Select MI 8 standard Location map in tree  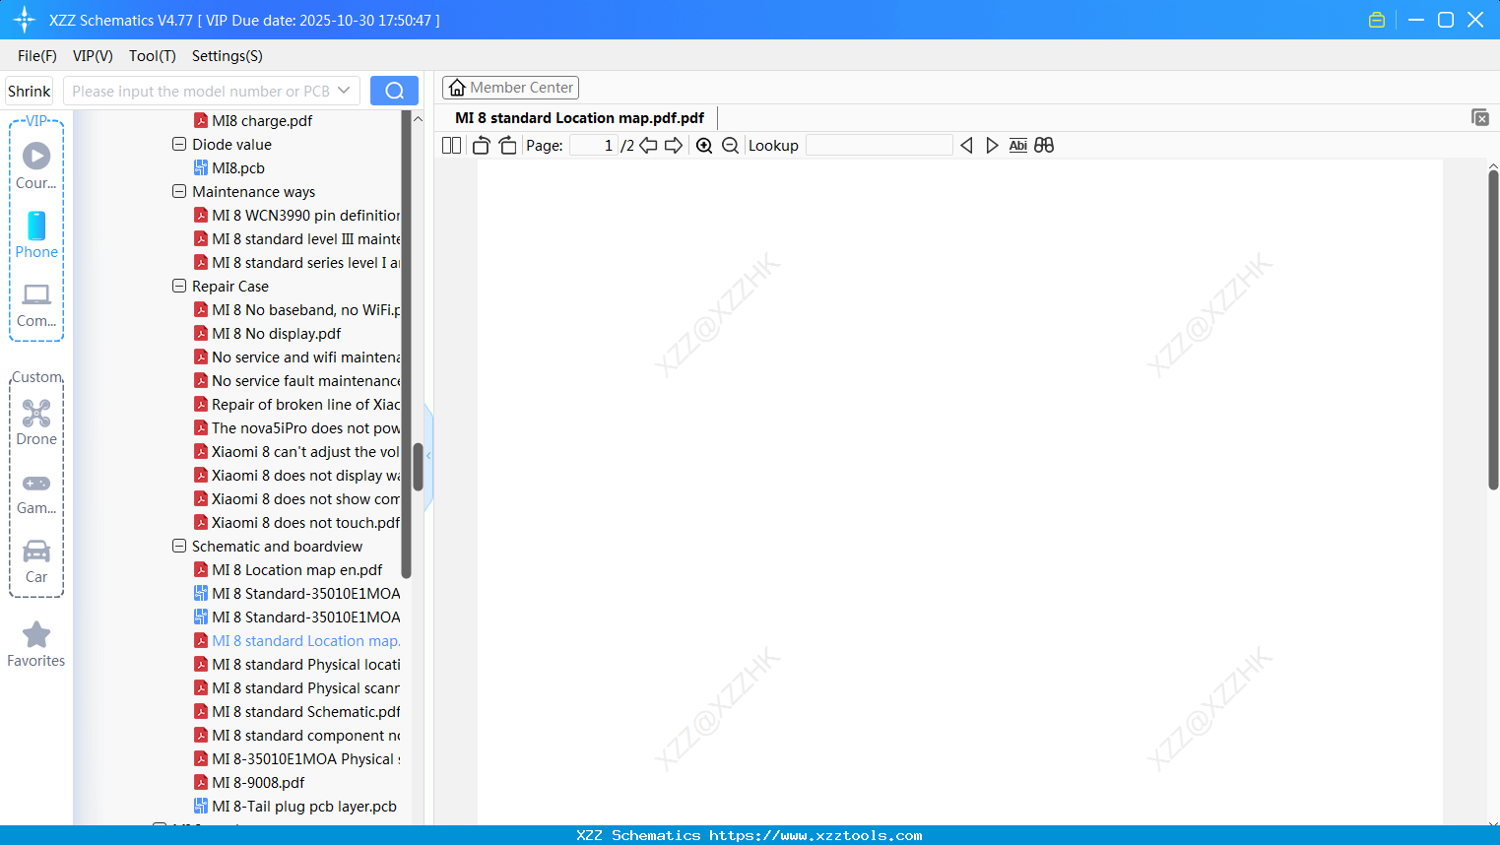[x=296, y=640]
